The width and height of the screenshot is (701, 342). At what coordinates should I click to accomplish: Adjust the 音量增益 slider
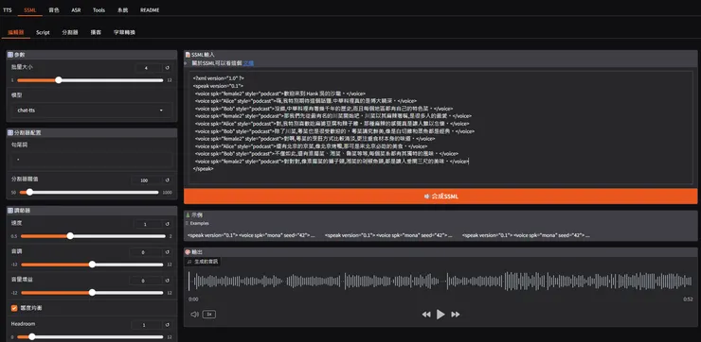coord(92,293)
